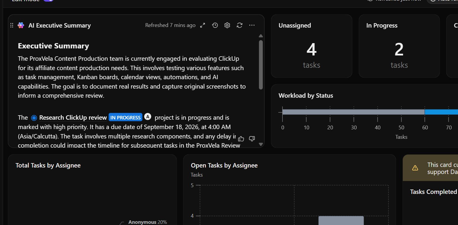Click the Refreshed 7 mins ago text

coord(170,25)
